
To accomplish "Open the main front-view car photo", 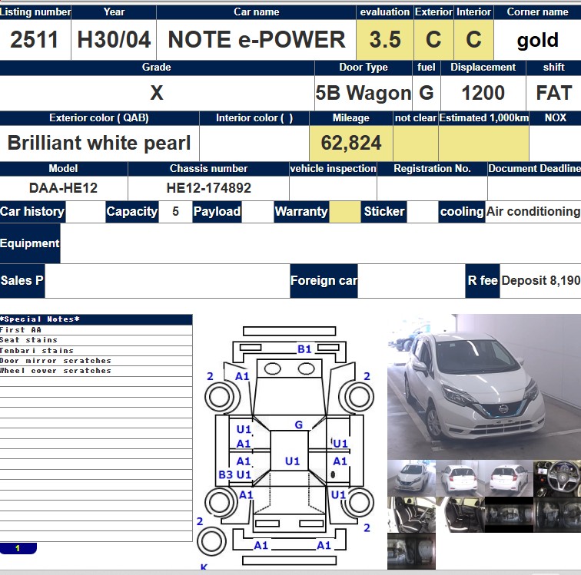I will coord(484,387).
